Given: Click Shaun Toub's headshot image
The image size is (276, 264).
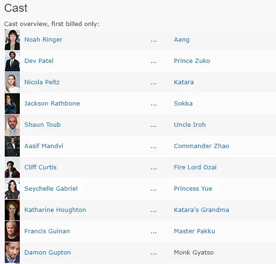Looking at the screenshot, I should [12, 125].
